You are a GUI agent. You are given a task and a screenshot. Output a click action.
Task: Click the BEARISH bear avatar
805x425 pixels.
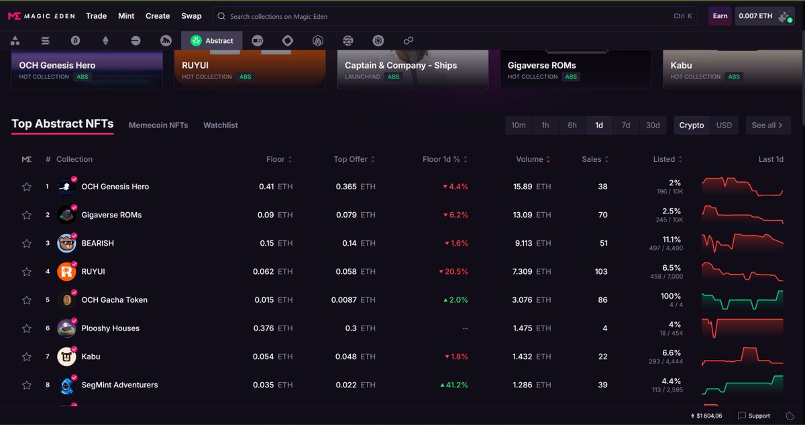tap(66, 243)
